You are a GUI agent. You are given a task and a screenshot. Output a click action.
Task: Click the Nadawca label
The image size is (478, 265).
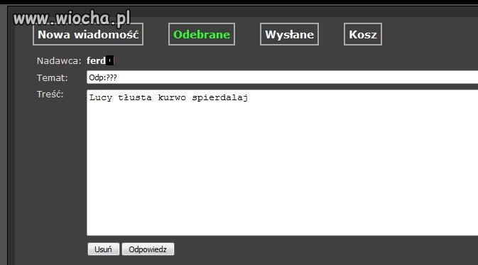pyautogui.click(x=59, y=61)
